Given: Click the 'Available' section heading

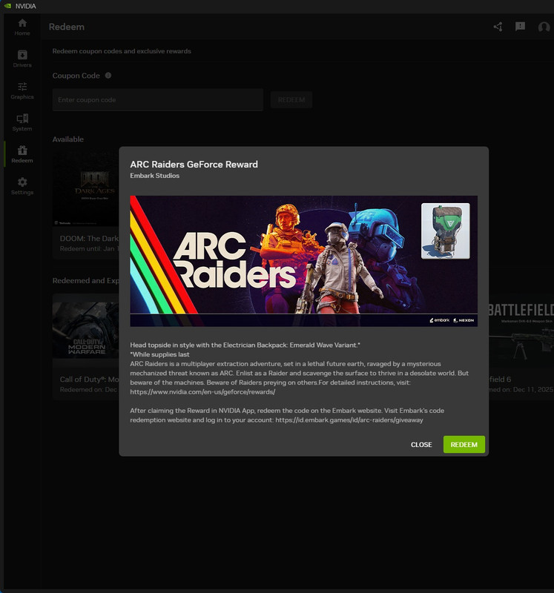Looking at the screenshot, I should tap(68, 139).
